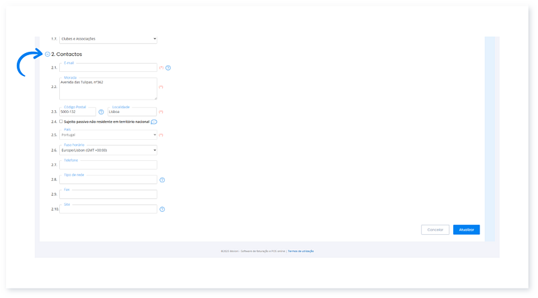The height and width of the screenshot is (298, 538).
Task: Tick the Sujeito passivo não residente checkbox
Action: (61, 122)
